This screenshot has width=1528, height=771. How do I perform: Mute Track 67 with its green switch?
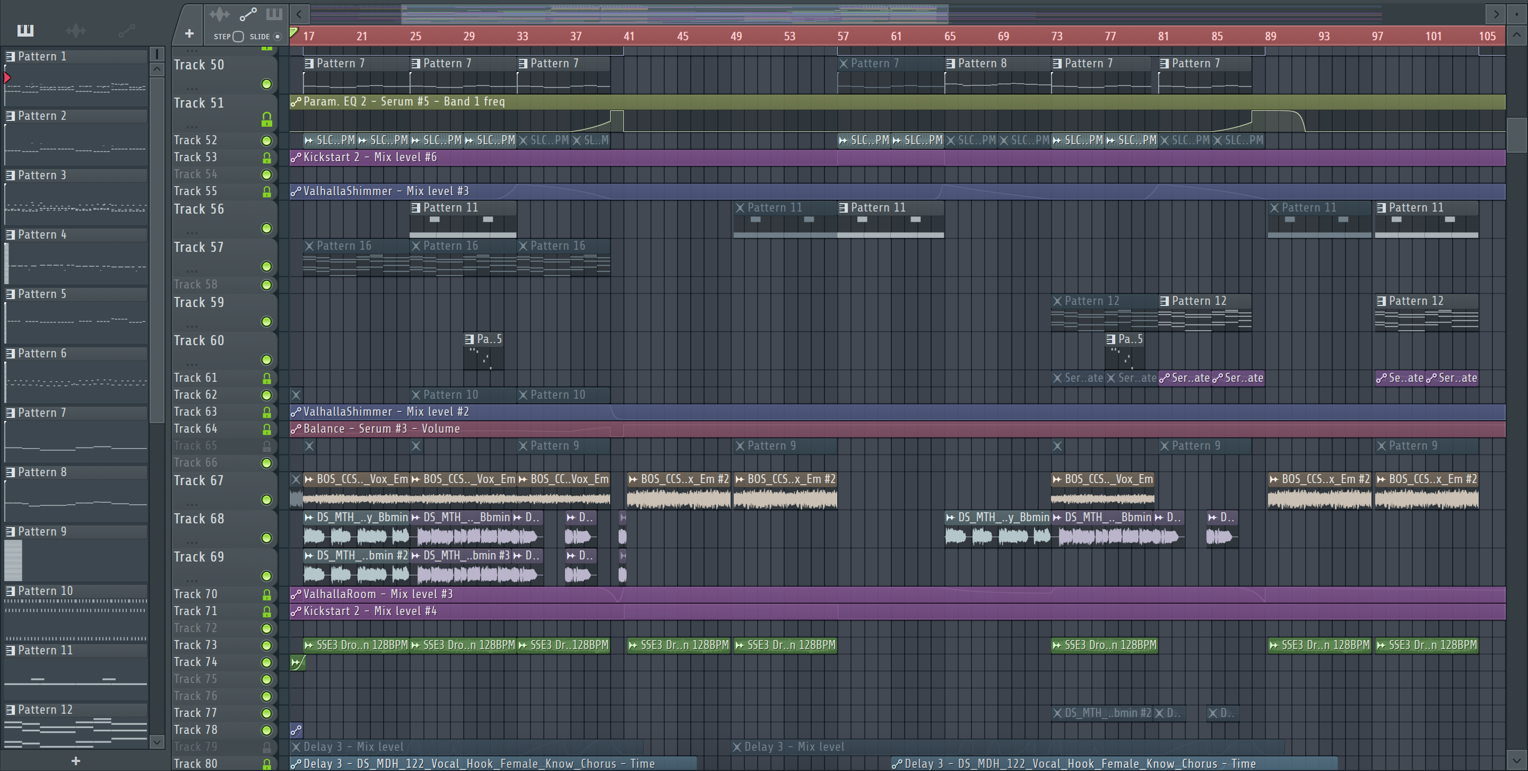[267, 500]
